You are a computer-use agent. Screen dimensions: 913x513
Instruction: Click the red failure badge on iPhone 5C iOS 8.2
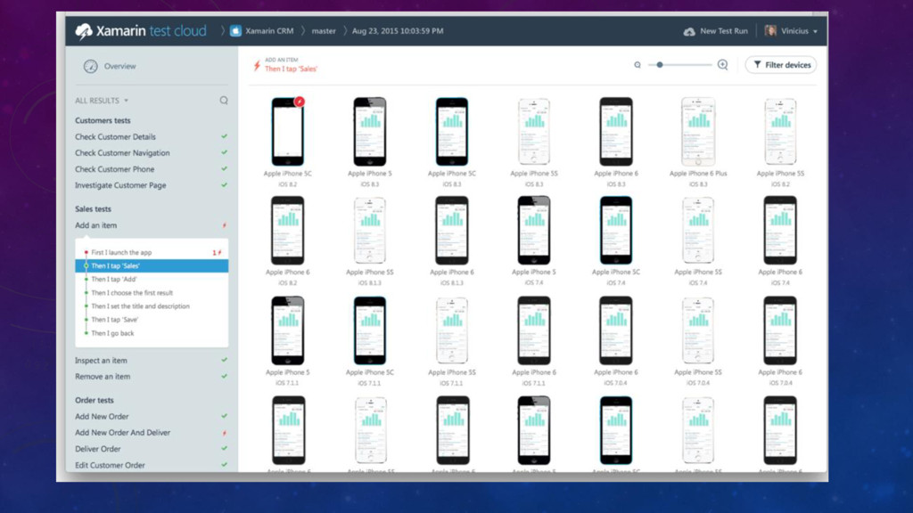300,102
